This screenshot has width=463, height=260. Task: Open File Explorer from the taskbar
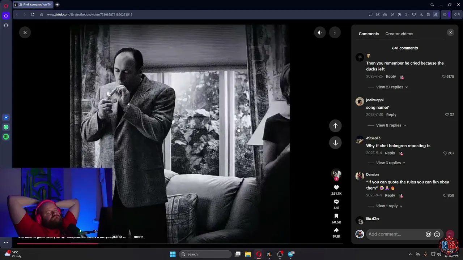(248, 254)
